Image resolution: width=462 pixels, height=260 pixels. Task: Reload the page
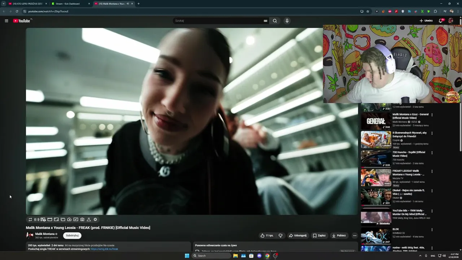[17, 11]
